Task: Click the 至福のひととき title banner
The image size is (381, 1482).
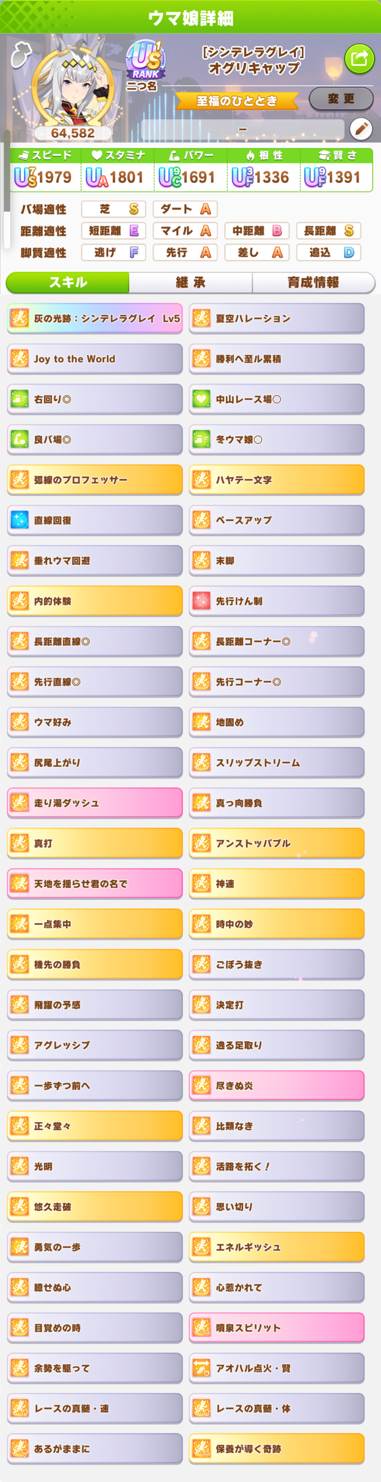Action: point(237,101)
